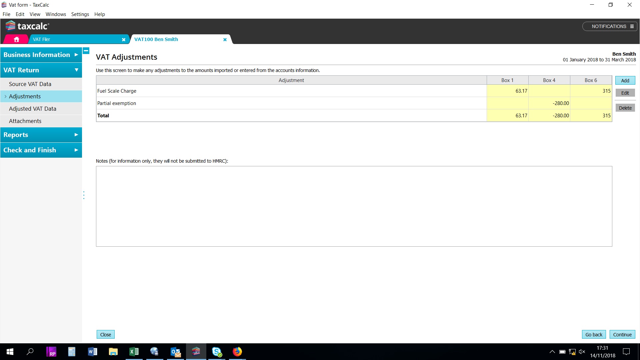Collapse the VAT Return section
640x360 pixels.
pos(41,70)
